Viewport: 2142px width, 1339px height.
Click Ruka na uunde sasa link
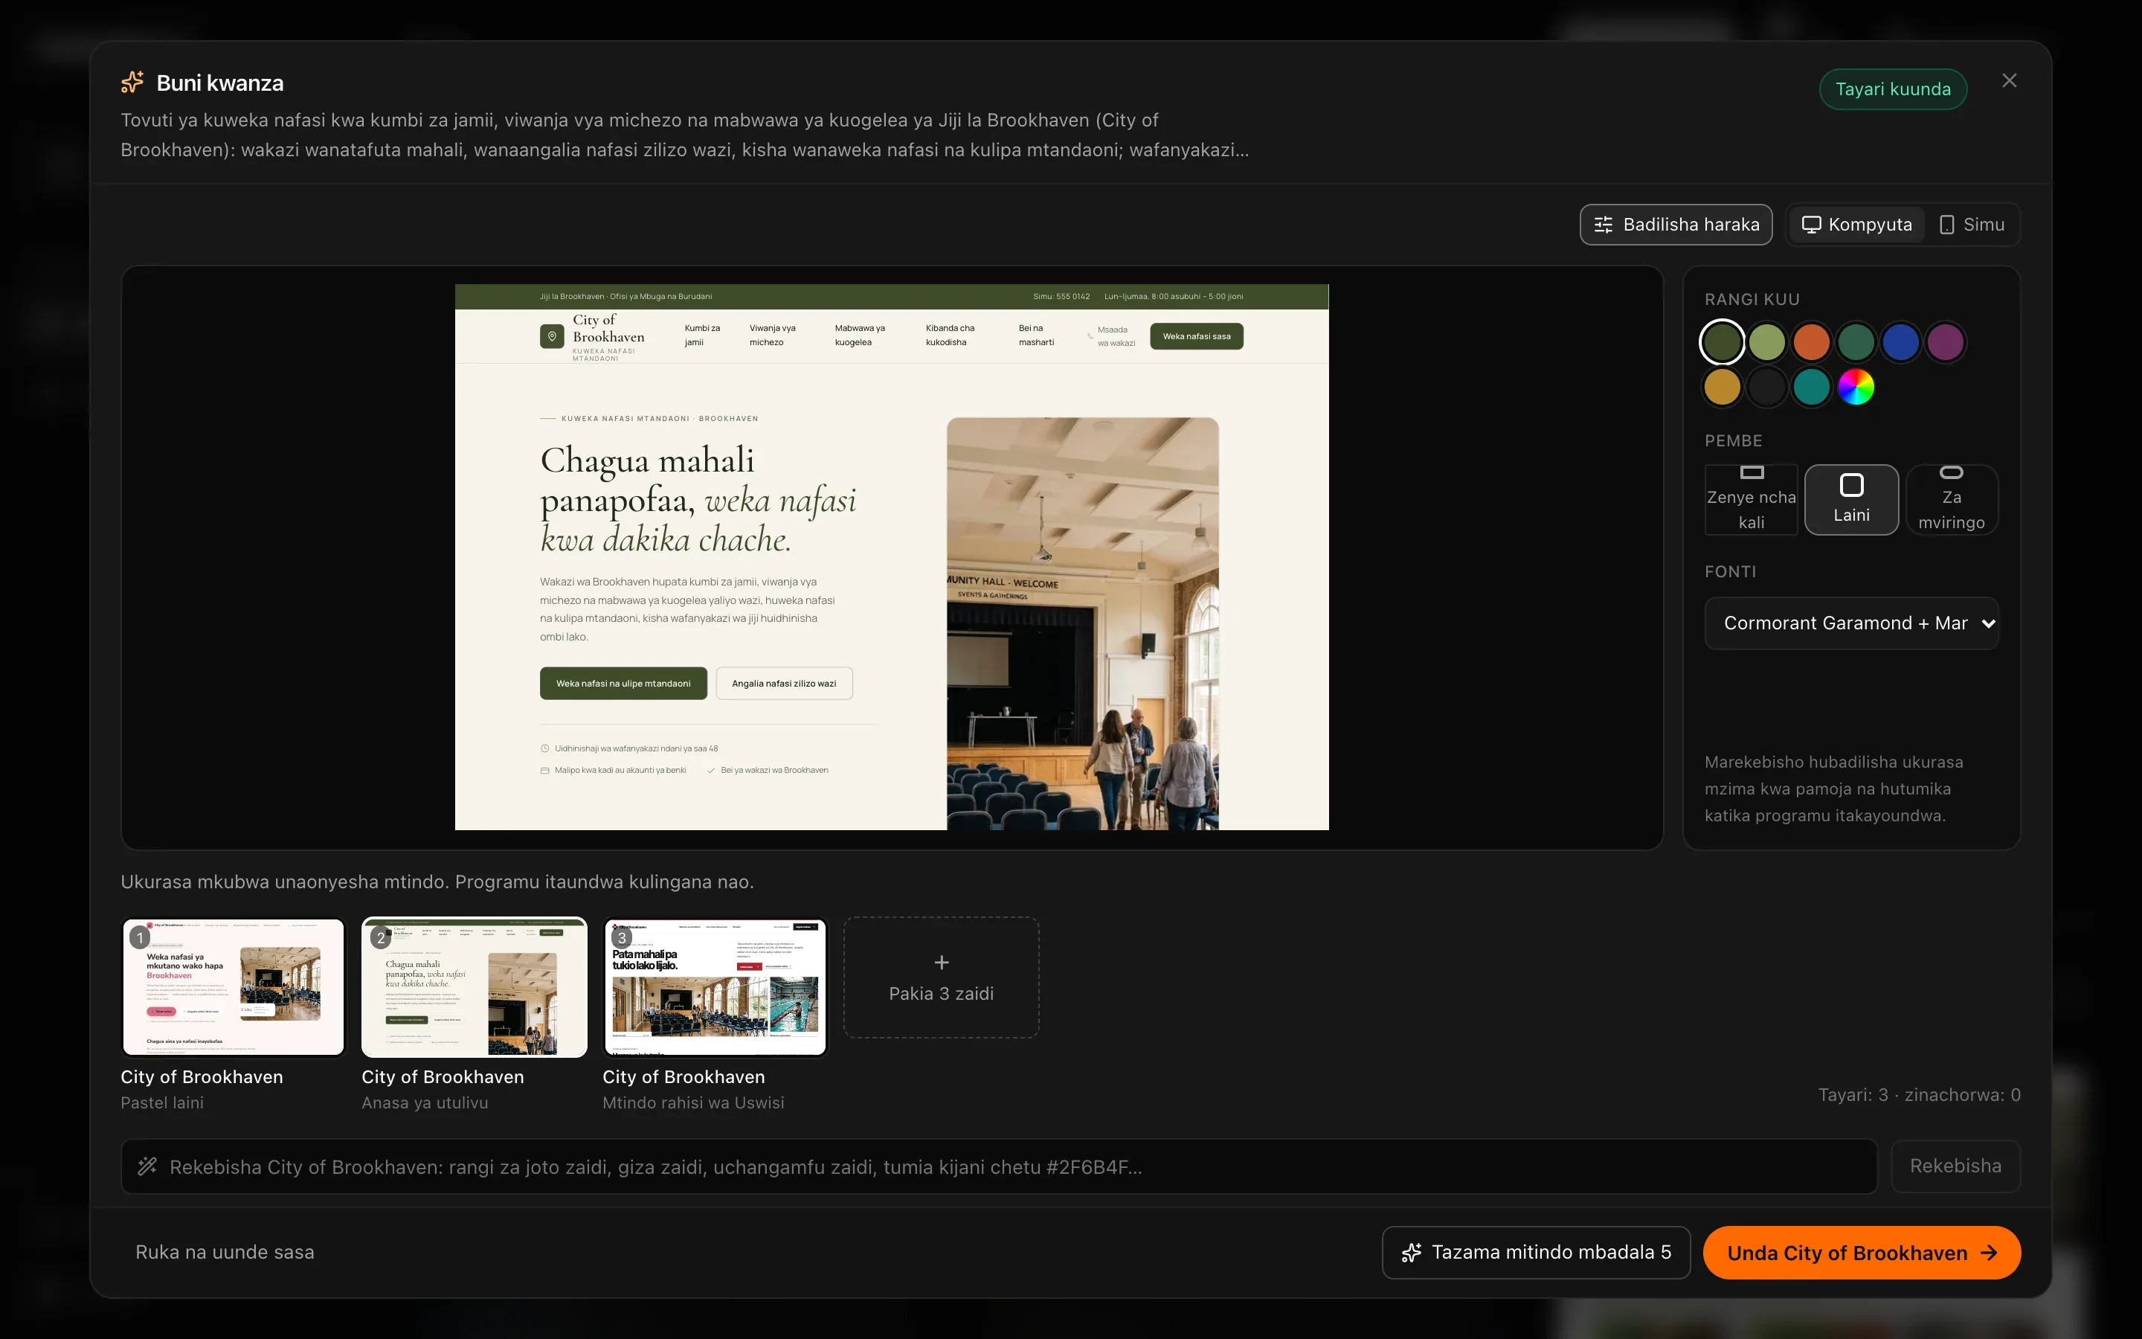(x=225, y=1252)
